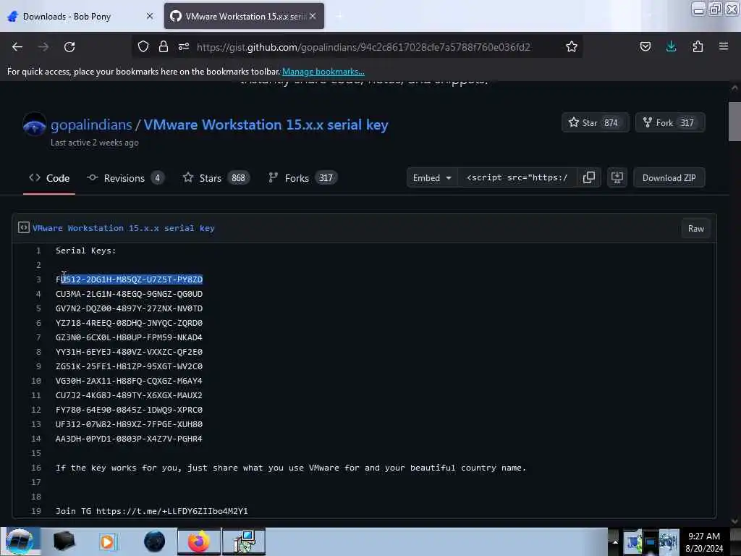Click the embed script source field
The width and height of the screenshot is (741, 556).
point(517,178)
